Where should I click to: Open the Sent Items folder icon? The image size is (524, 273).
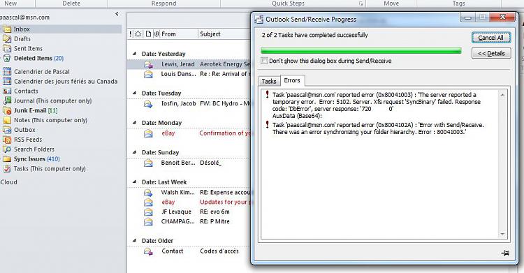click(7, 48)
